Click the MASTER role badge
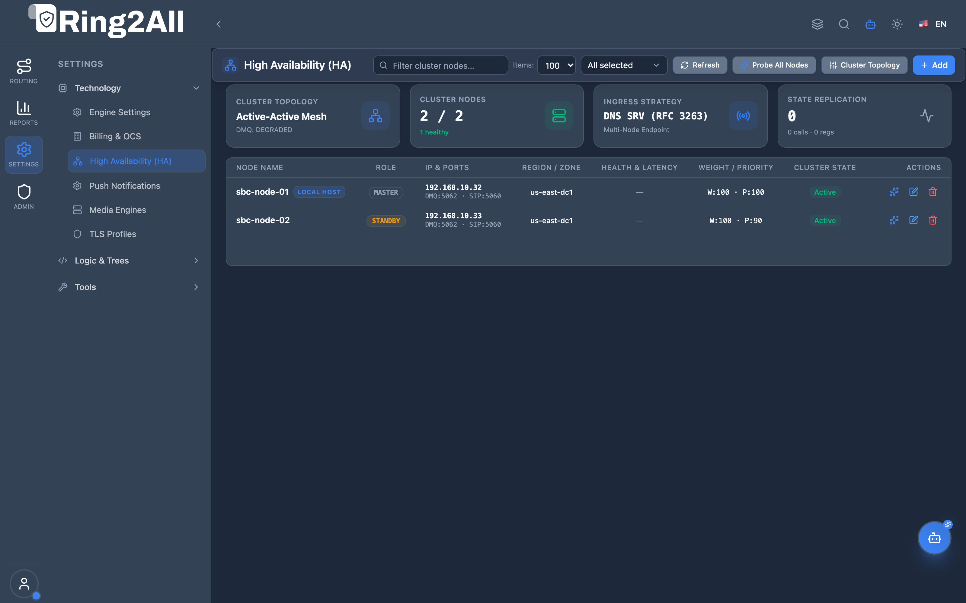The width and height of the screenshot is (966, 603). tap(385, 192)
